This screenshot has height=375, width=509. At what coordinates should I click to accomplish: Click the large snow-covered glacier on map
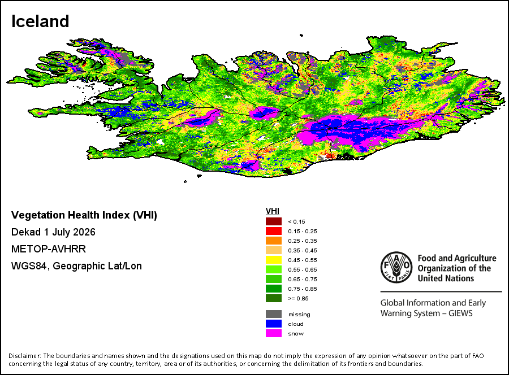[351, 130]
